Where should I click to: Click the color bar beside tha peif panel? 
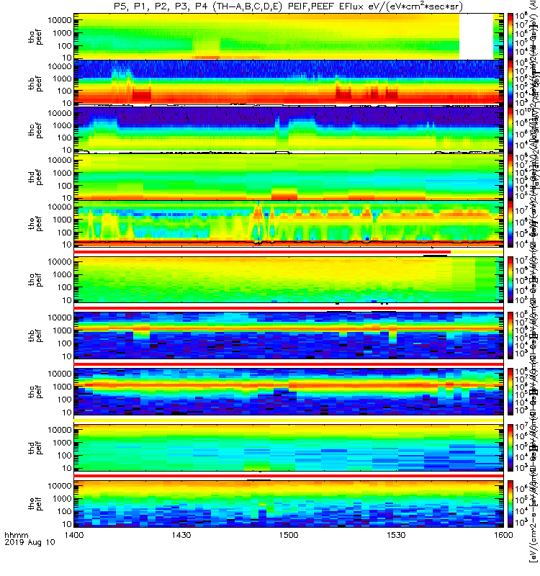pos(510,279)
